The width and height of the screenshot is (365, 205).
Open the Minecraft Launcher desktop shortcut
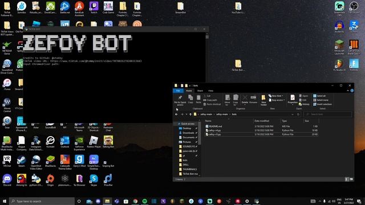(339, 47)
